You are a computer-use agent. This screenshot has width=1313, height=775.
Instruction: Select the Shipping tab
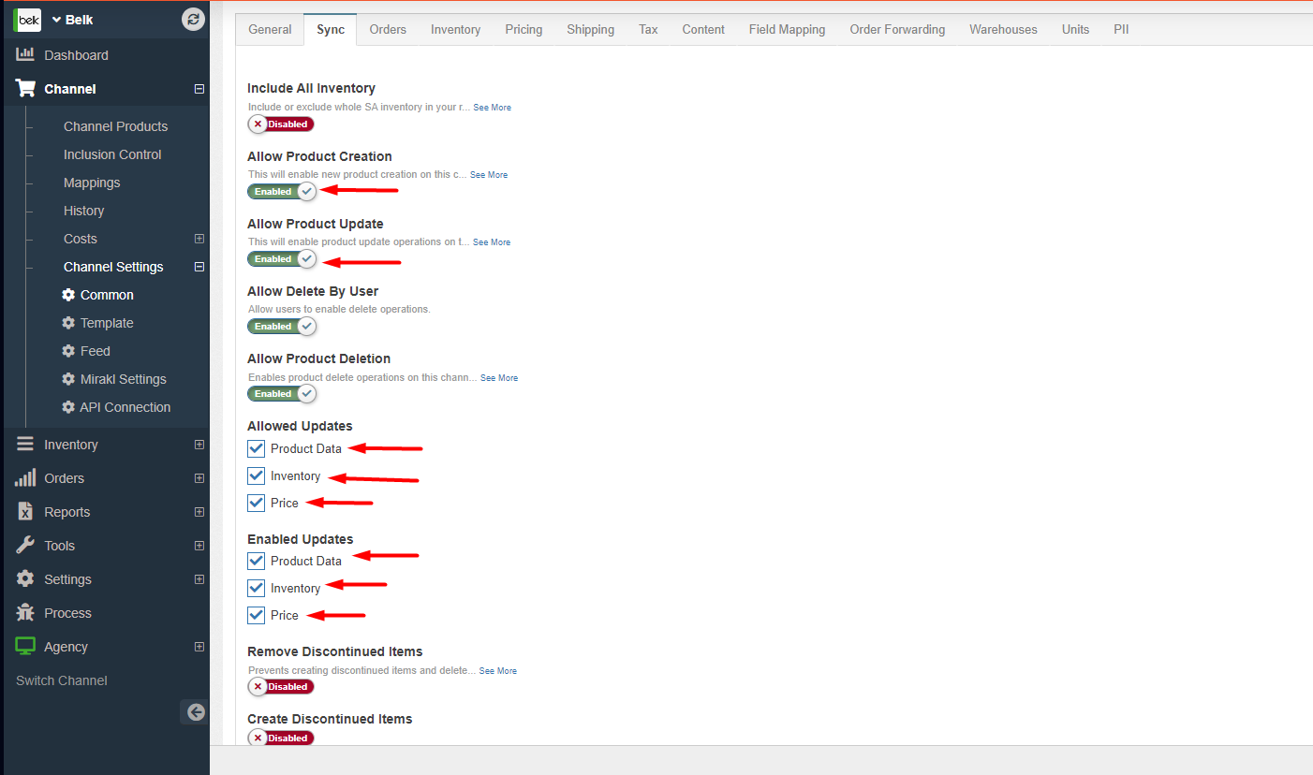point(591,30)
